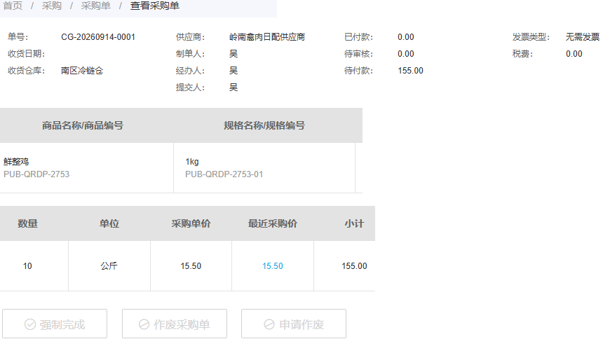Image resolution: width=603 pixels, height=339 pixels.
Task: Click the 采购单价 column header
Action: pos(191,223)
